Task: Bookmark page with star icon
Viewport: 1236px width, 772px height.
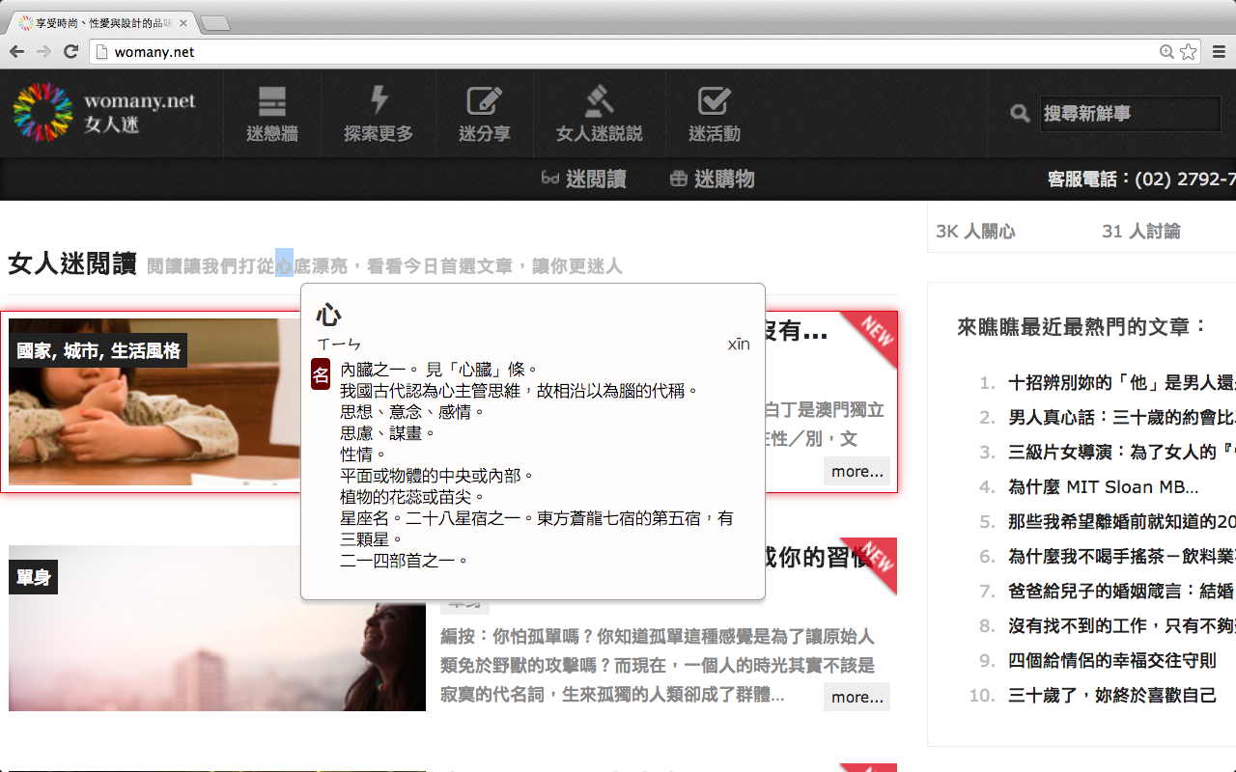Action: [x=1188, y=52]
